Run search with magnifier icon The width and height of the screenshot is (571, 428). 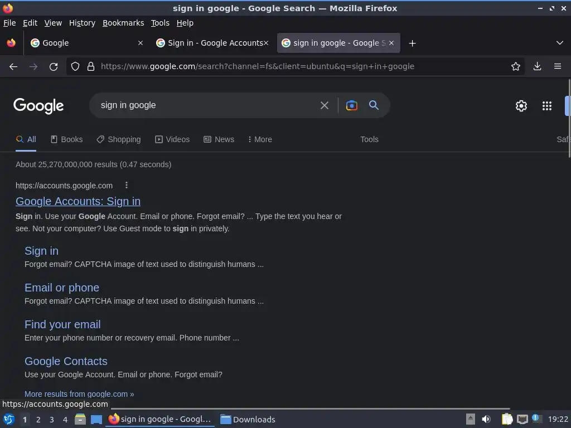tap(374, 105)
